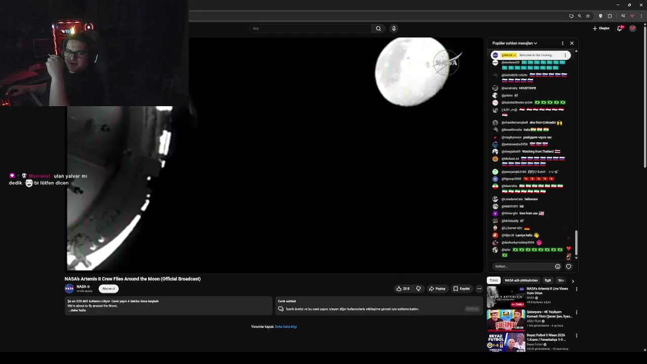
Task: Open Beyaz Futbol video thumbnail
Action: click(x=505, y=343)
